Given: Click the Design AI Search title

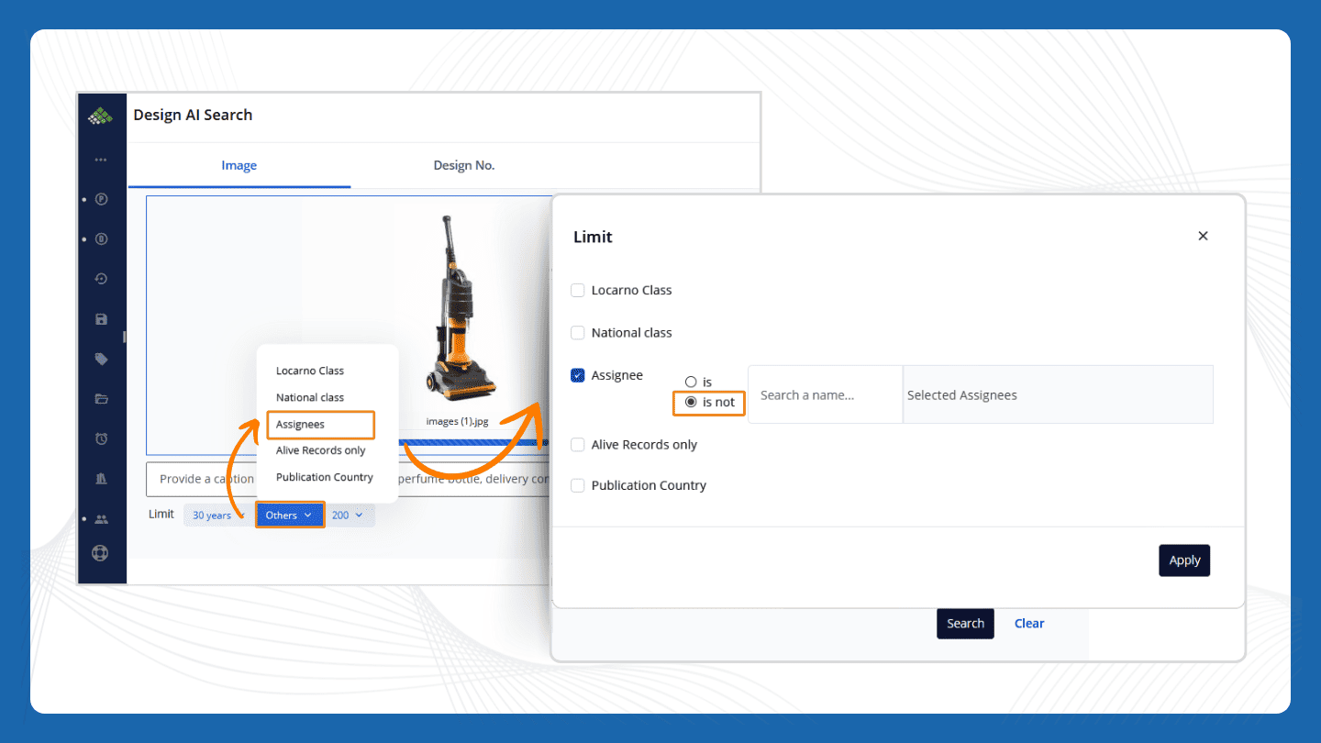Looking at the screenshot, I should click(x=193, y=115).
